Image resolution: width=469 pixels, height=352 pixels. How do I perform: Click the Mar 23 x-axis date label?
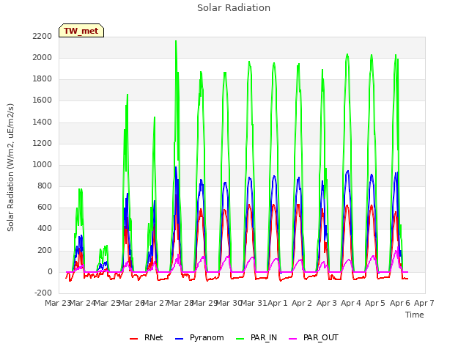click(x=57, y=303)
